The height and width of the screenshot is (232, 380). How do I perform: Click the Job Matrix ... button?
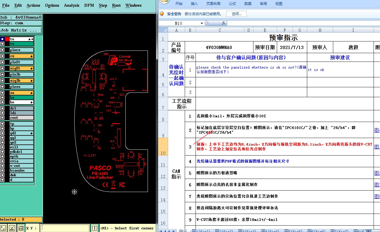21,30
